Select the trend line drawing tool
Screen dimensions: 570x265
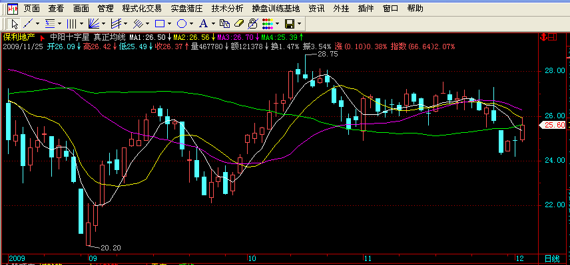coord(28,25)
